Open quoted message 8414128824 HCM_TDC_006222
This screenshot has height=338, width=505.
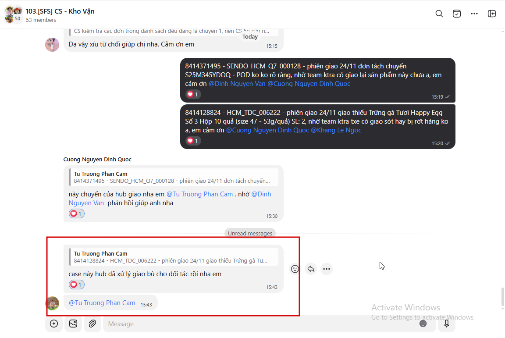(174, 257)
